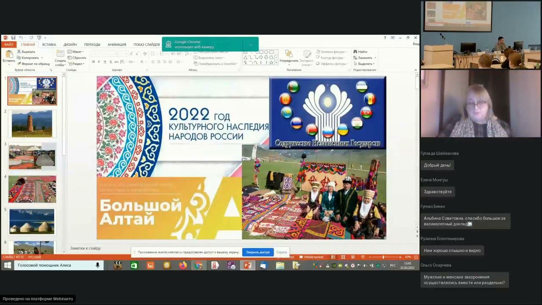Expand the shapes gallery more arrow
The width and height of the screenshot is (542, 305).
277,63
